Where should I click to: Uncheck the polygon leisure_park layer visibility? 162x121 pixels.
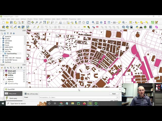4,71
